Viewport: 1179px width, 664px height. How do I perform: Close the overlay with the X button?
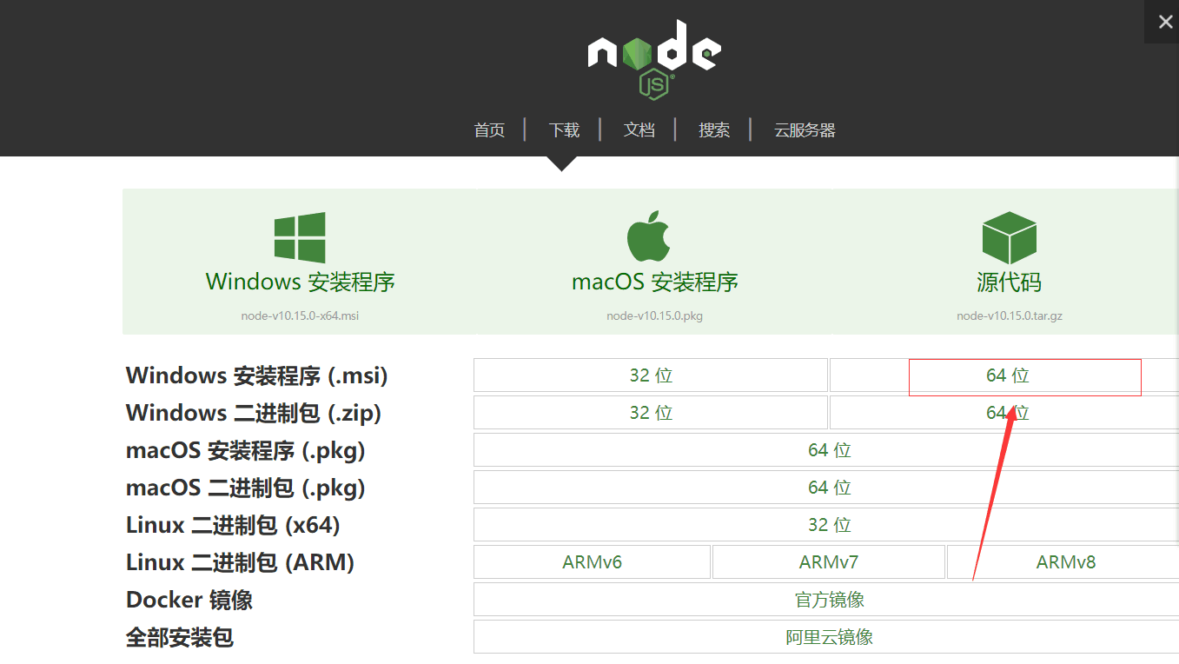1165,23
